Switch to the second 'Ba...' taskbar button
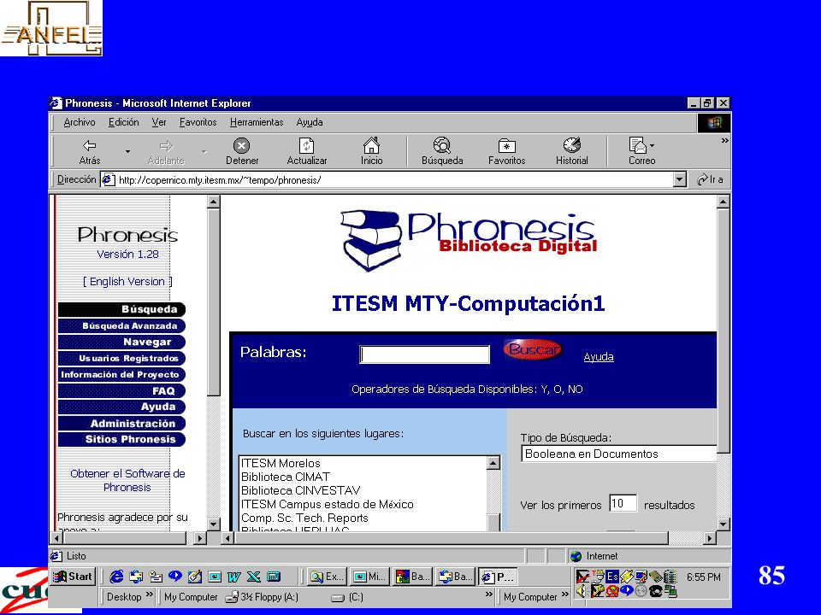Image resolution: width=821 pixels, height=615 pixels. click(455, 577)
